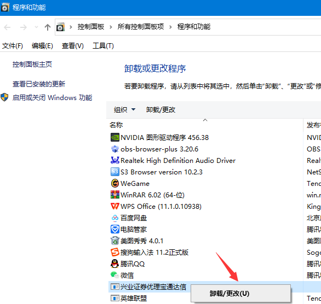The image size is (321, 304).
Task: Click the 搜狗输入法 icon
Action: (x=115, y=252)
